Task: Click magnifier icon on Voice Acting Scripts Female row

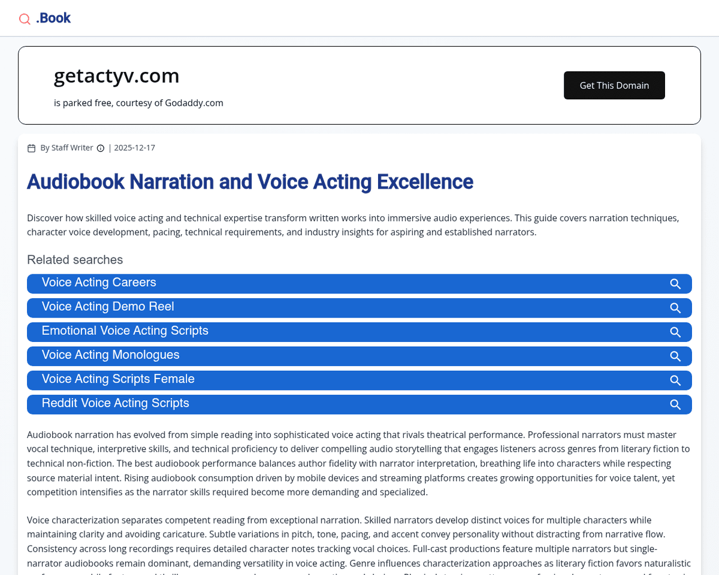Action: (675, 380)
